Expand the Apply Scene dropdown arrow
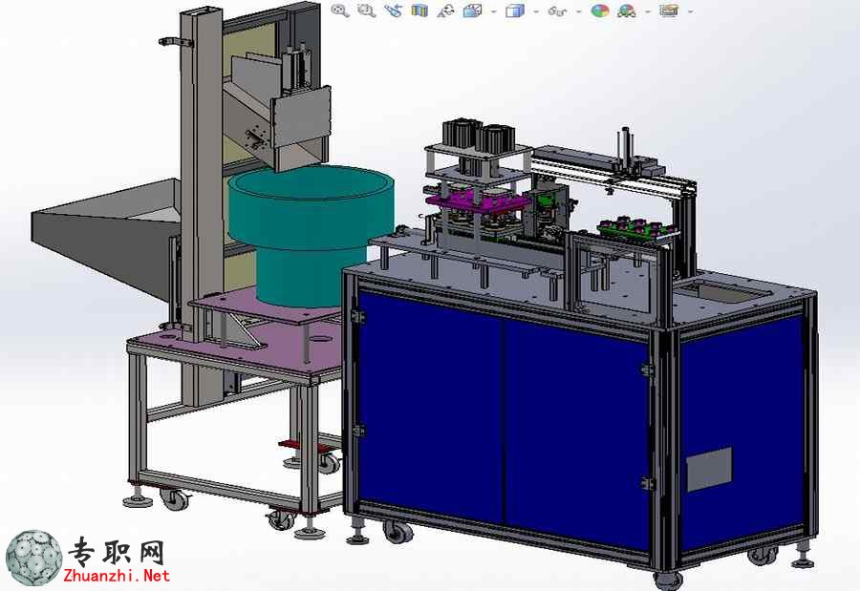Viewport: 860px width, 591px height. tap(648, 11)
